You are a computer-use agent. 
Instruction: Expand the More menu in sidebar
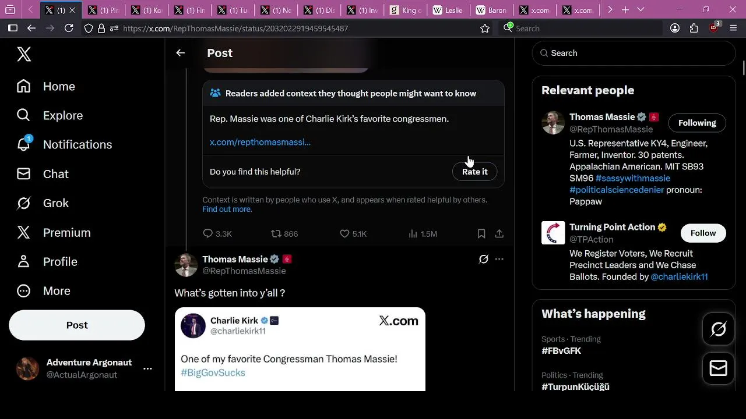click(x=44, y=290)
